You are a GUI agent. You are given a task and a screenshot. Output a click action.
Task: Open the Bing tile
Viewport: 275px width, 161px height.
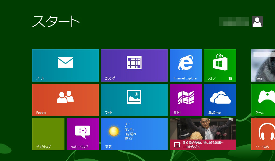point(263,65)
